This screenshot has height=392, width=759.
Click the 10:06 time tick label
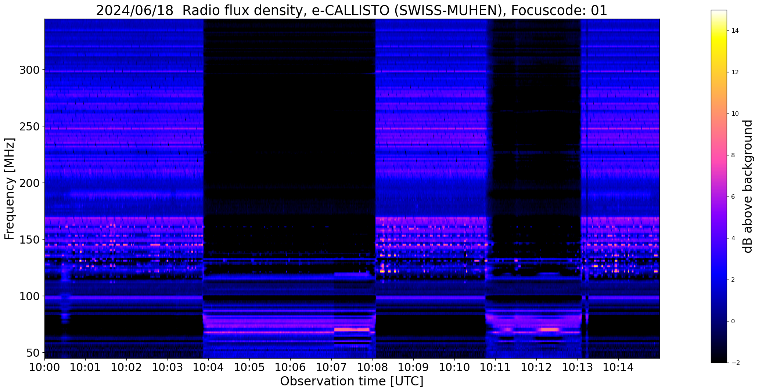[291, 367]
